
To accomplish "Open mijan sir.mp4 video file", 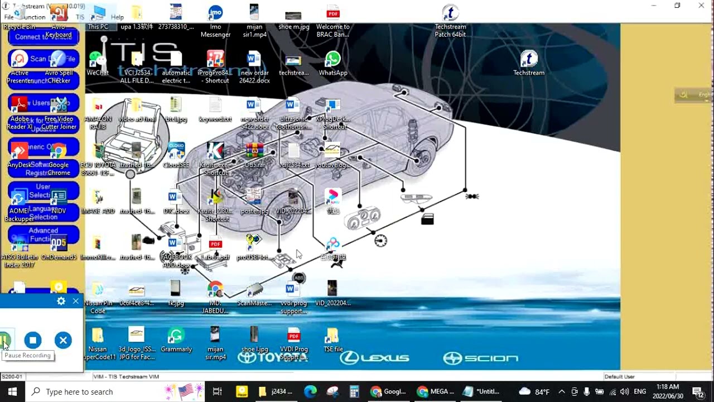I will (x=215, y=343).
